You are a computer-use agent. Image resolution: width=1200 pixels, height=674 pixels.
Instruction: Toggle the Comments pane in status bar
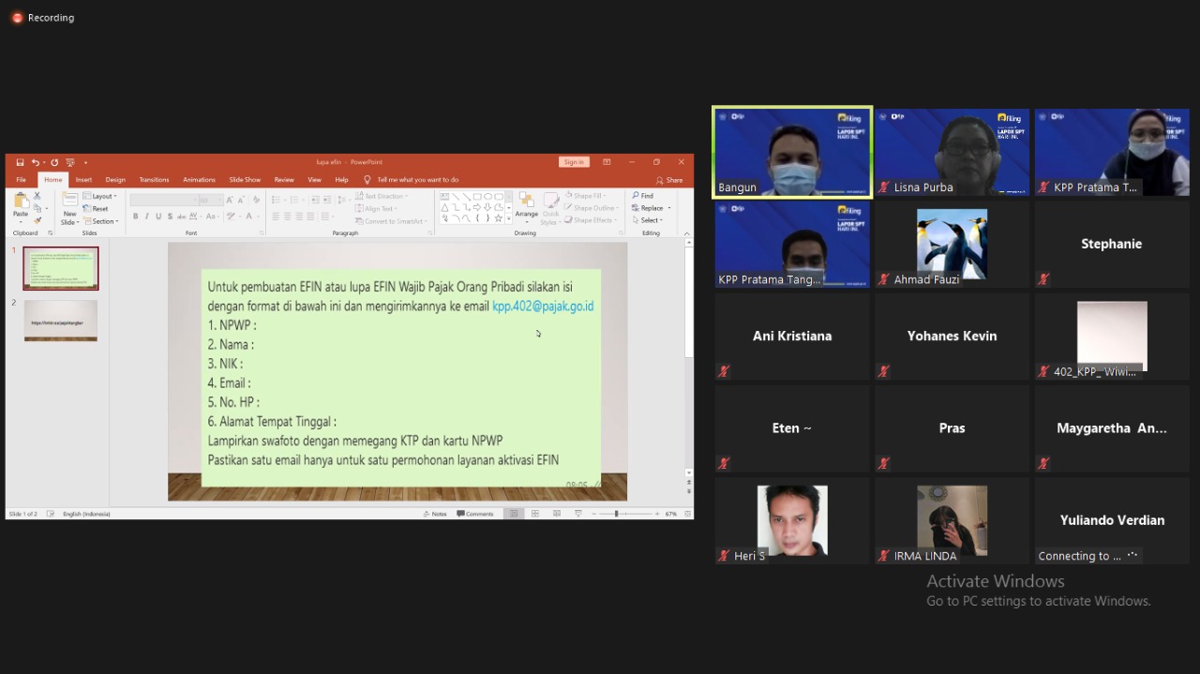click(x=474, y=514)
